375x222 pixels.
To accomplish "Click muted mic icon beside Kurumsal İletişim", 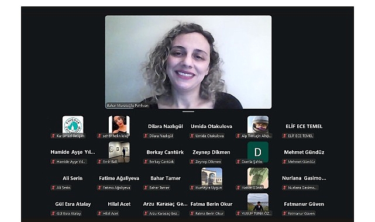I will pos(53,136).
